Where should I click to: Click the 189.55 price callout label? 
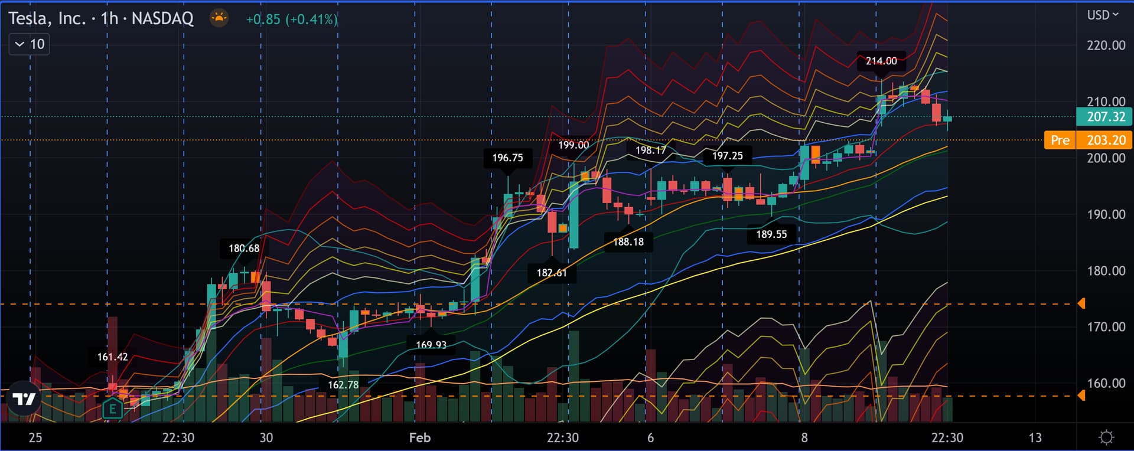pos(771,234)
